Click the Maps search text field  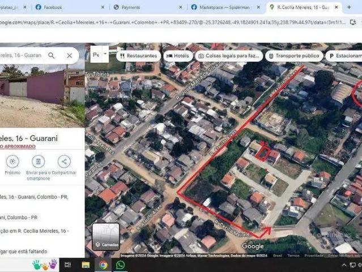click(x=22, y=56)
